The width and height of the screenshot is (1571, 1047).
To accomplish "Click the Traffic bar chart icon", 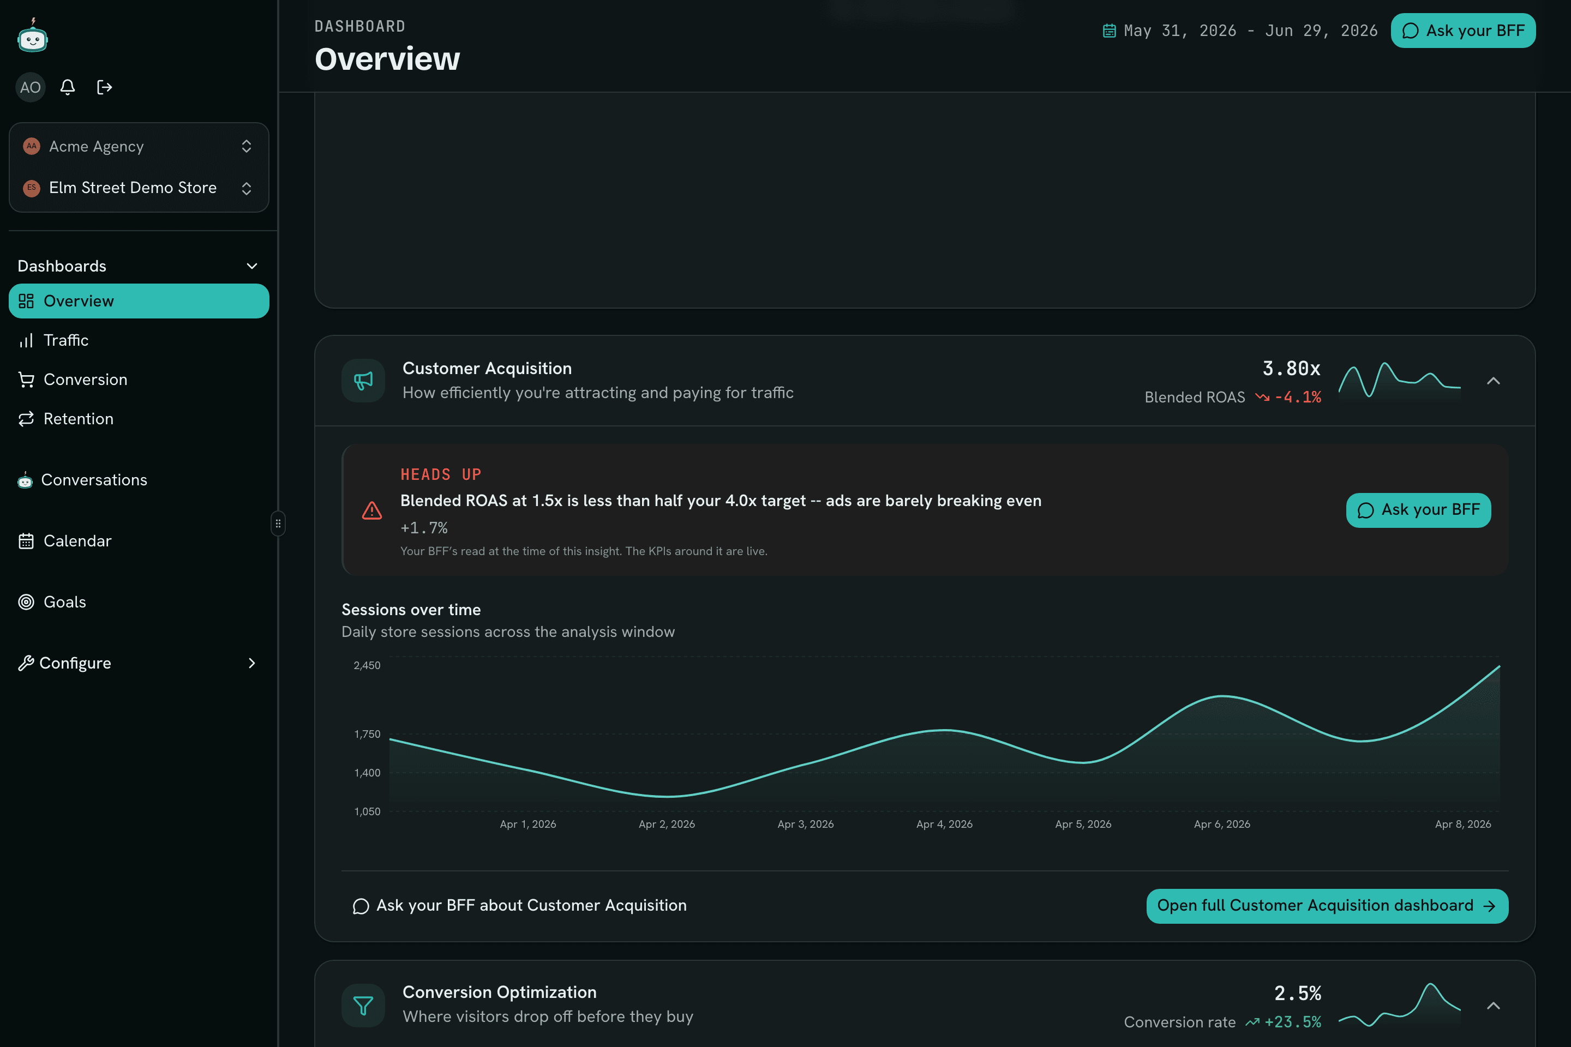I will click(x=26, y=340).
